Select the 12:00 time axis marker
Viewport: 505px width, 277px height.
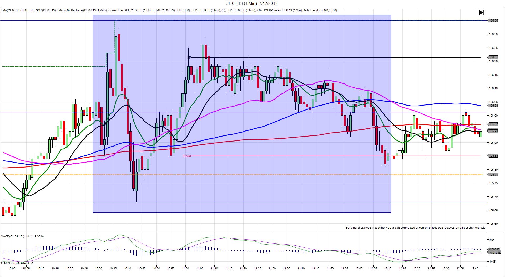pos(359,268)
